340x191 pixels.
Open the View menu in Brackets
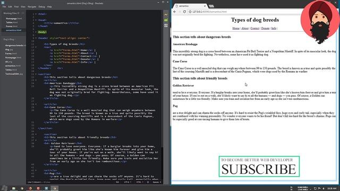(x=23, y=7)
